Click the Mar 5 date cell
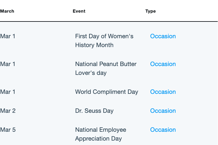218x145 pixels. (x=8, y=130)
